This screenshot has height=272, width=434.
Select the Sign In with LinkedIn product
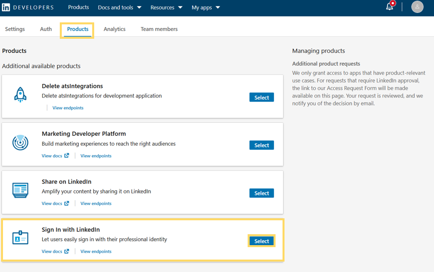[262, 241]
